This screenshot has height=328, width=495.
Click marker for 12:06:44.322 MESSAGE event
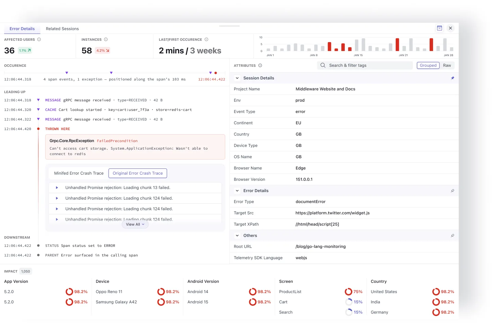[x=38, y=119]
